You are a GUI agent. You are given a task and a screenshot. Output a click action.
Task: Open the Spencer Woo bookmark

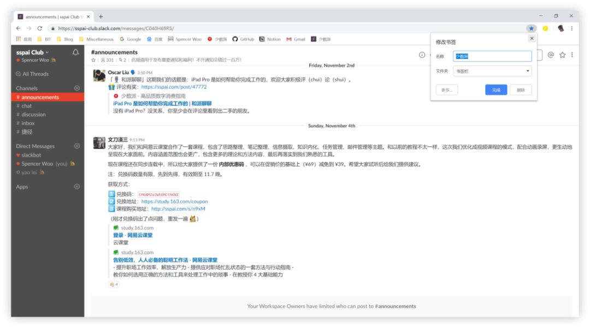(x=185, y=39)
